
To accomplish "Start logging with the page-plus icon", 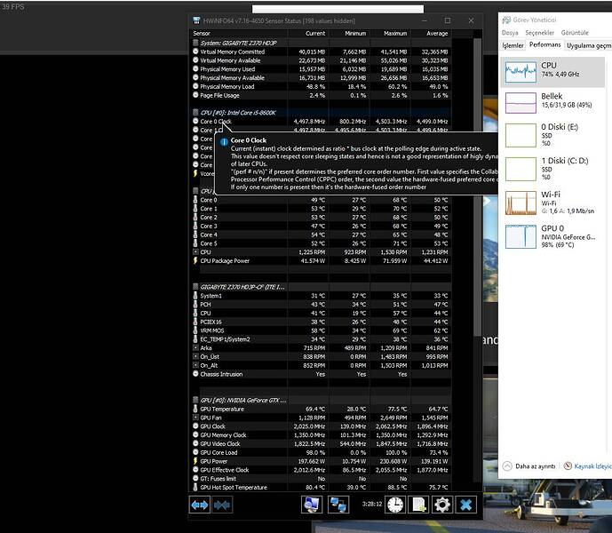I will click(418, 505).
